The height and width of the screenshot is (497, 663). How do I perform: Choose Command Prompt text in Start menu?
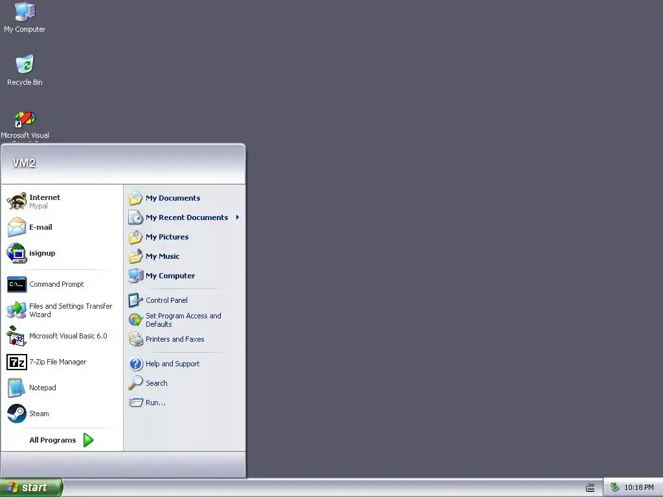click(56, 284)
